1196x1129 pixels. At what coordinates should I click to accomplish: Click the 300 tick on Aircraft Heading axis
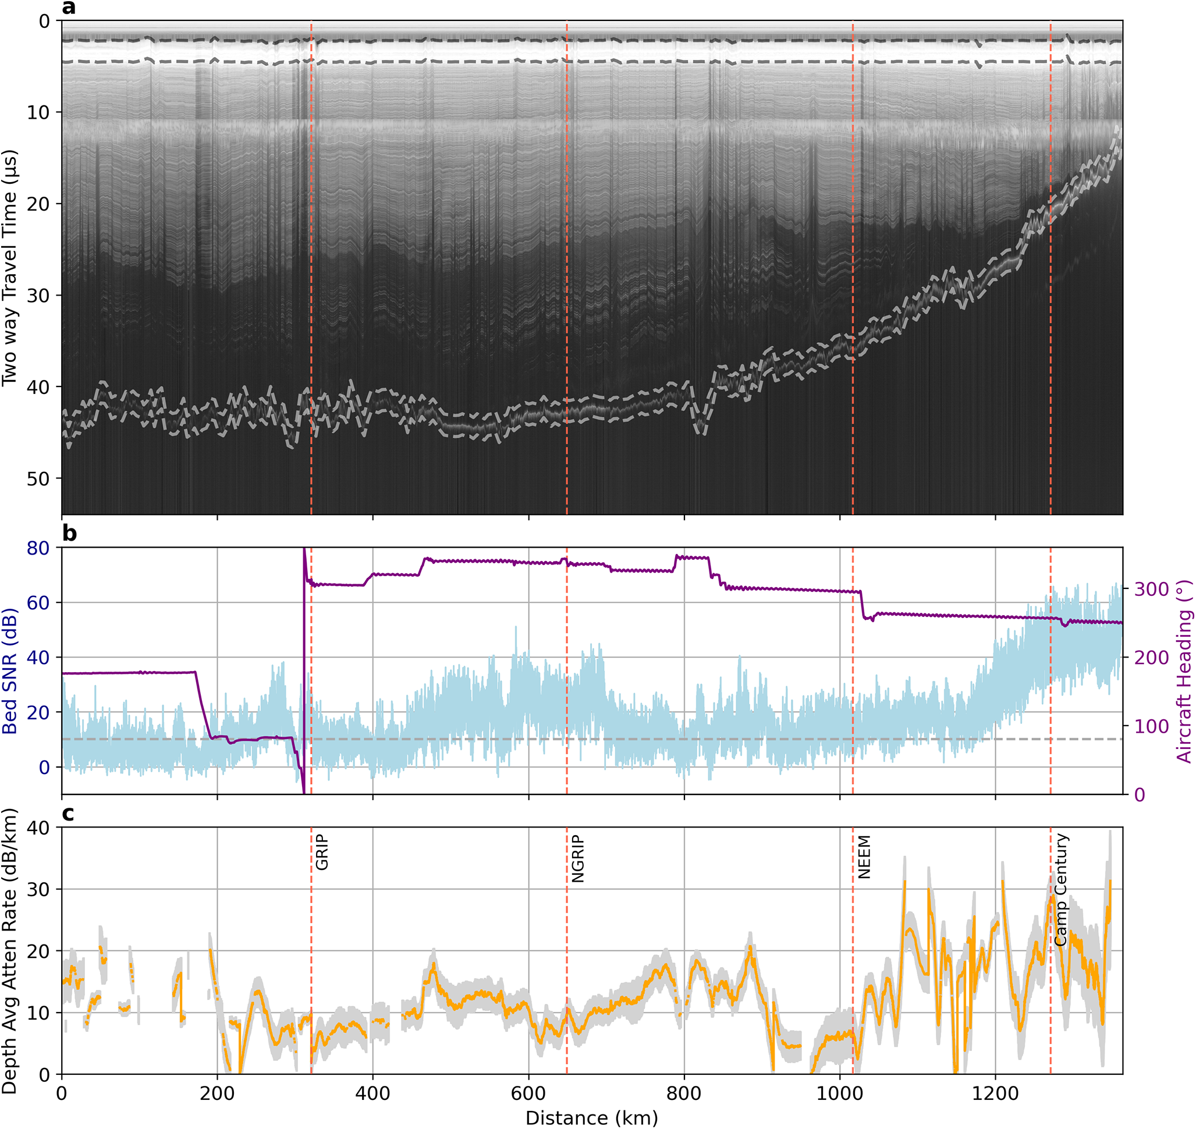pos(1152,589)
